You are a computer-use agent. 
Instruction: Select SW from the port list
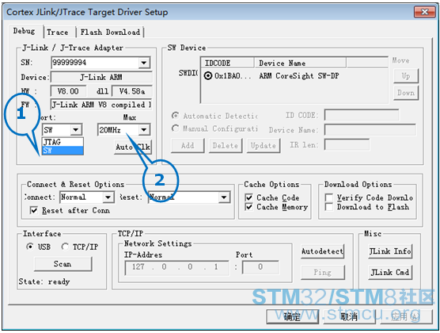tap(63, 151)
